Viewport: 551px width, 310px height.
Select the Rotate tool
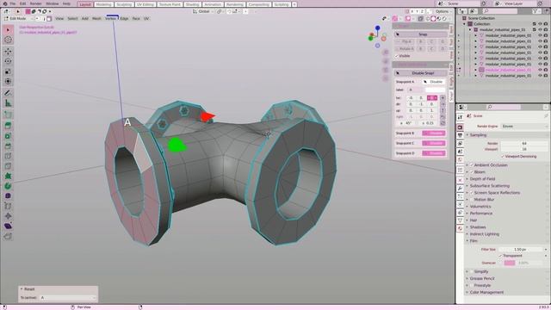pos(8,61)
